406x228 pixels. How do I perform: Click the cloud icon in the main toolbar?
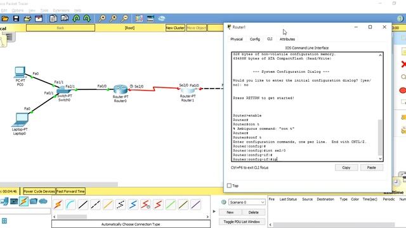[x=162, y=18]
